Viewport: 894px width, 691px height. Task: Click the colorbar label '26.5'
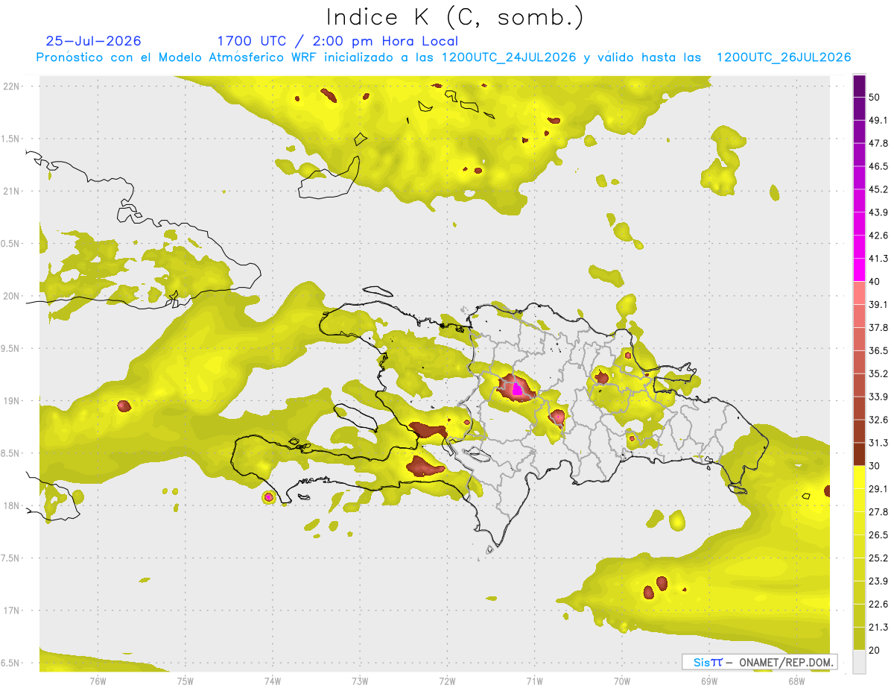878,535
